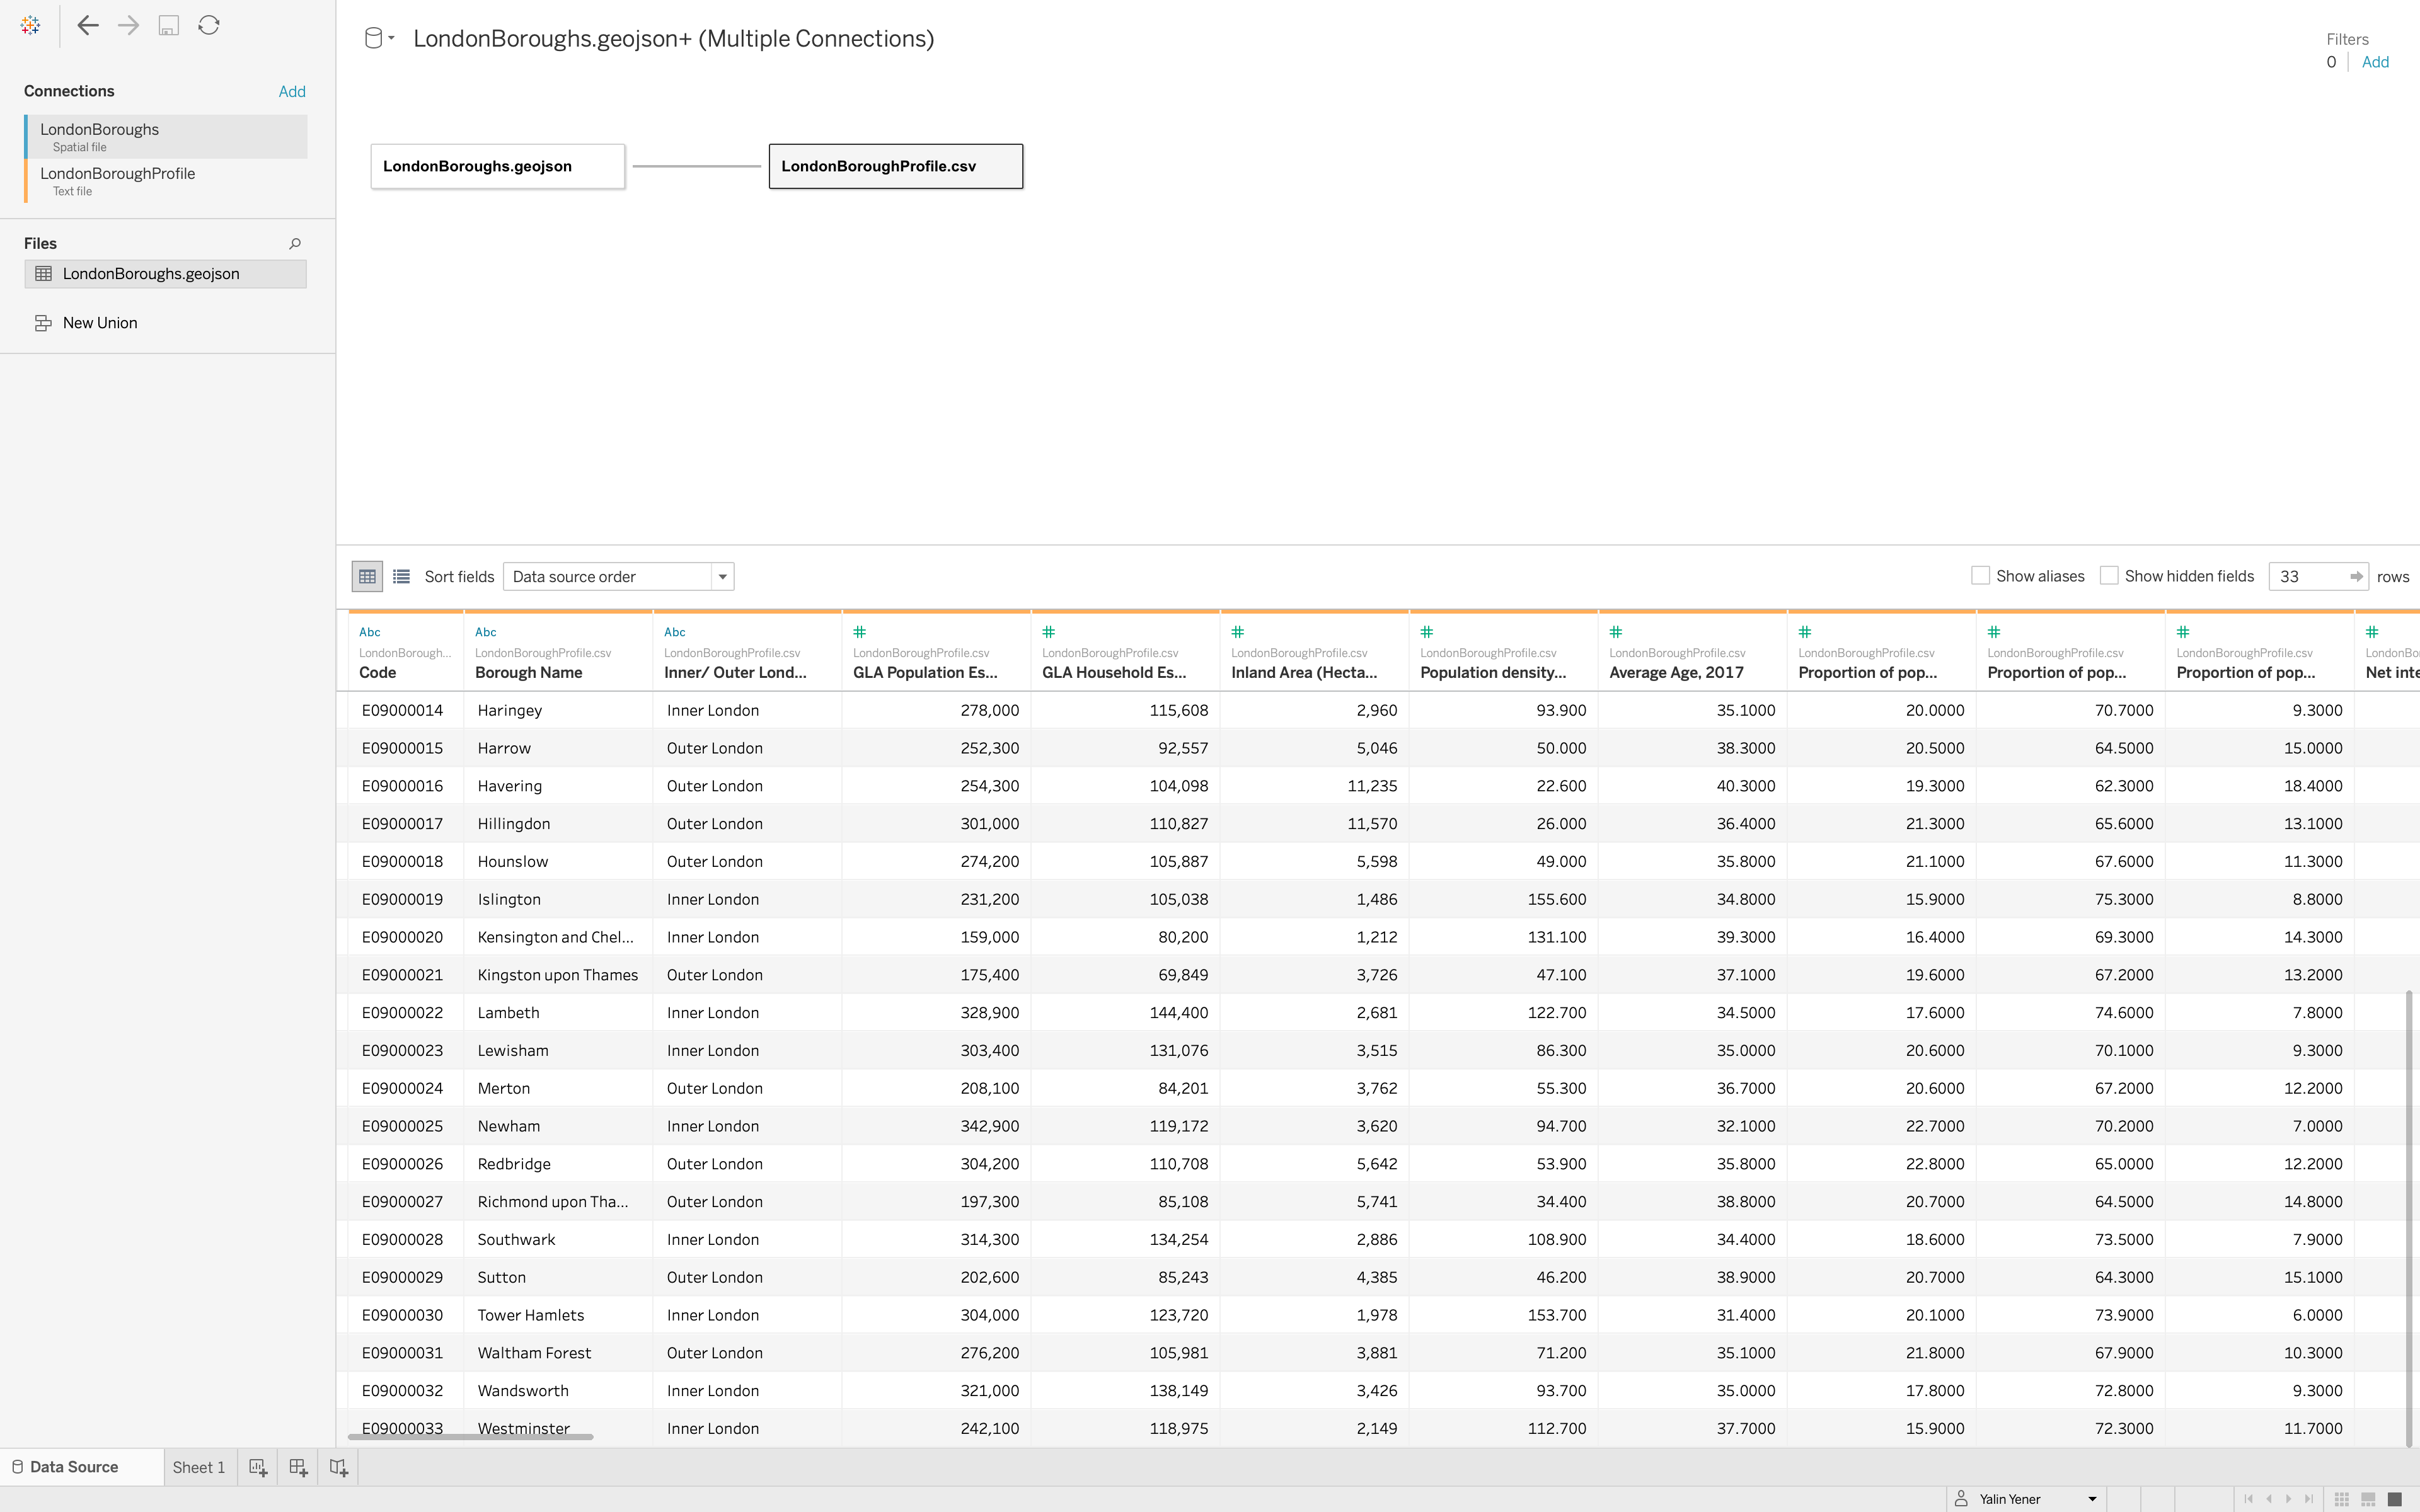Click the new worksheet icon
This screenshot has height=1512, width=2420.
258,1467
